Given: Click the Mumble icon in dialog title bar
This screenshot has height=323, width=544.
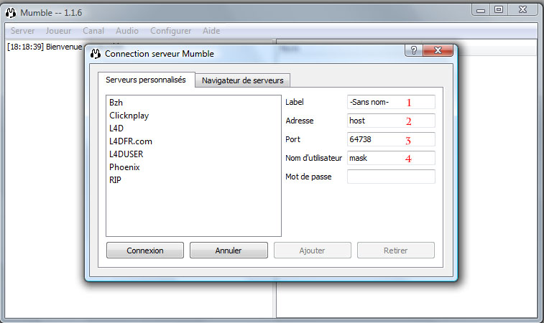Looking at the screenshot, I should point(96,54).
